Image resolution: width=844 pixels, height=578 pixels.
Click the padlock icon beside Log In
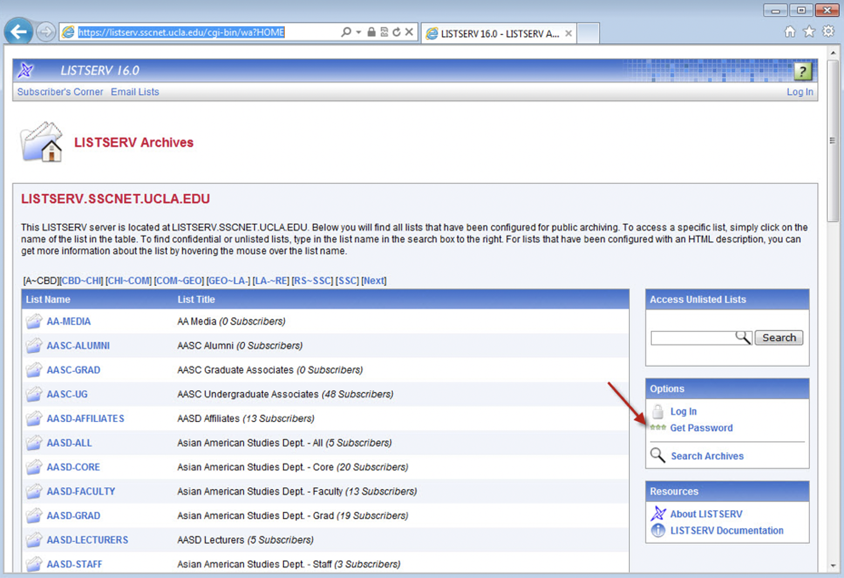[658, 412]
